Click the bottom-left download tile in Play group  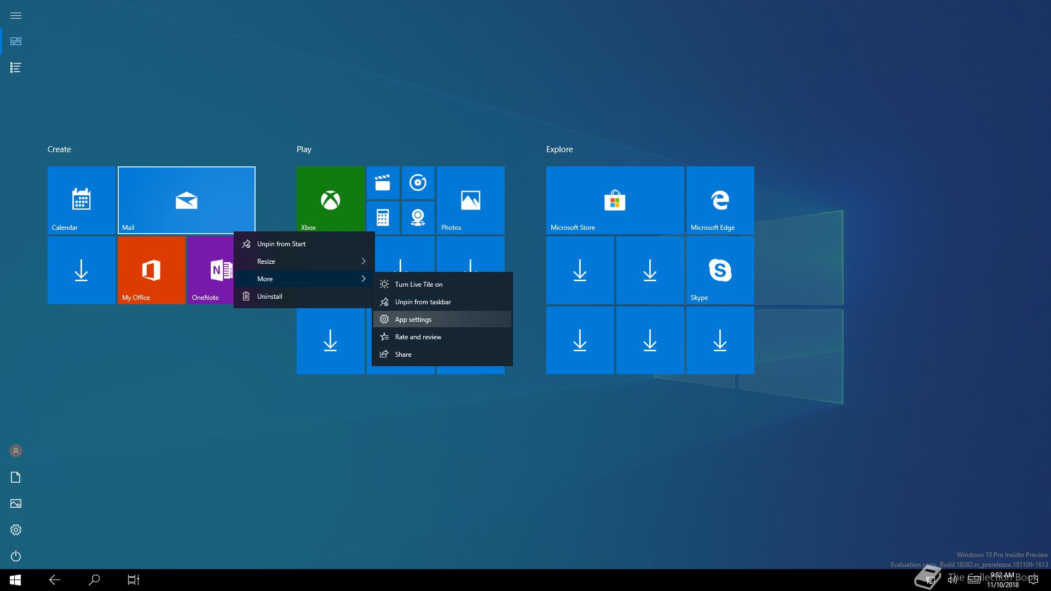click(x=330, y=341)
